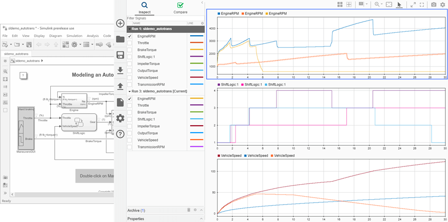Uncheck EngineRPM in Run 1
Image resolution: width=448 pixels, height=222 pixels.
click(130, 36)
